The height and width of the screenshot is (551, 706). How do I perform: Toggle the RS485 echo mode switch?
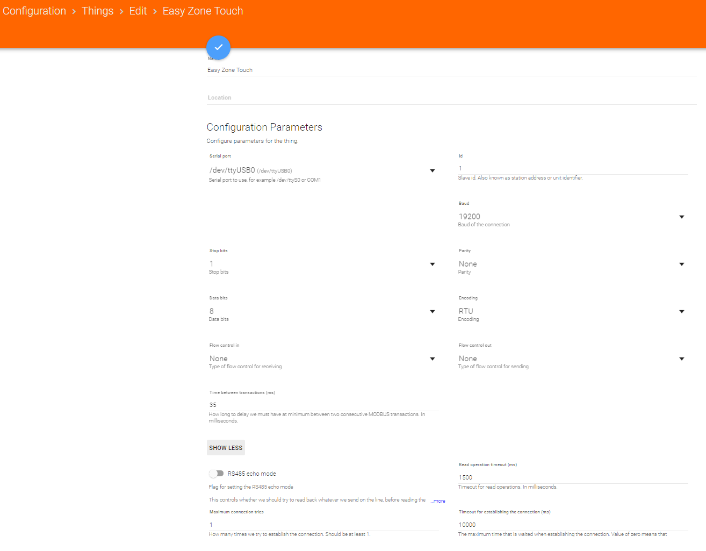[217, 474]
